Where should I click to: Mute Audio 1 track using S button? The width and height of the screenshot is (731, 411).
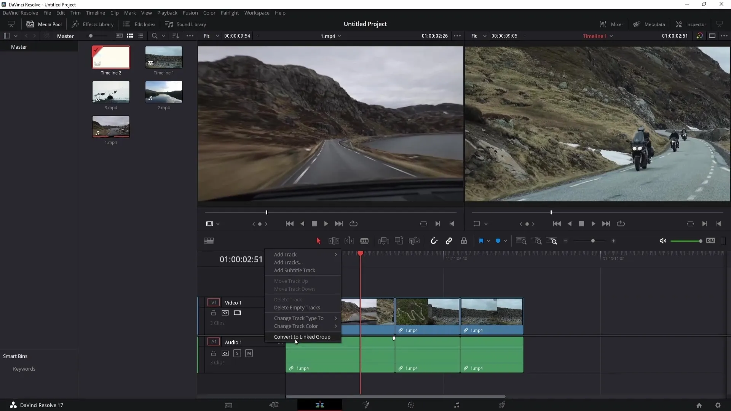pyautogui.click(x=237, y=353)
